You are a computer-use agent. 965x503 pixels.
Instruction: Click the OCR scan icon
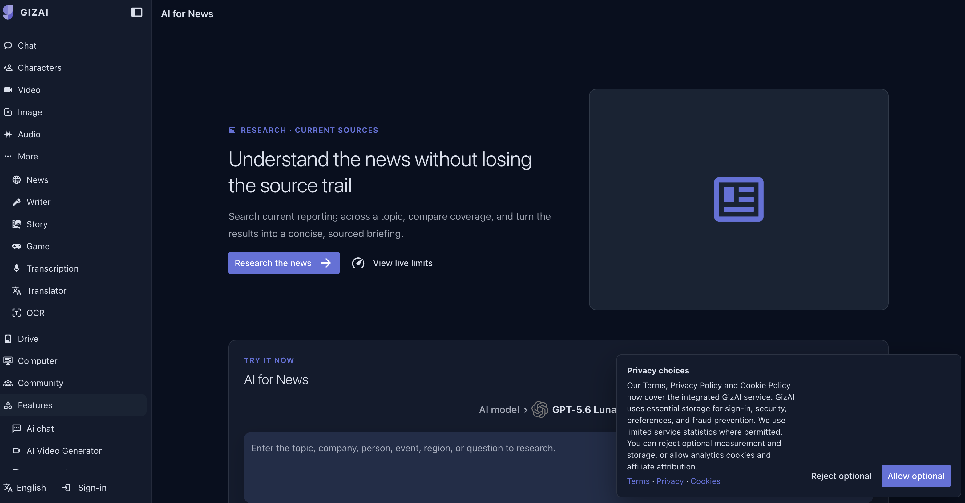17,313
